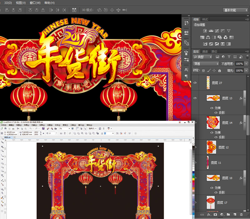Image resolution: width=250 pixels, height=219 pixels.
Task: Add a Black & White adjustment
Action: click(214, 37)
